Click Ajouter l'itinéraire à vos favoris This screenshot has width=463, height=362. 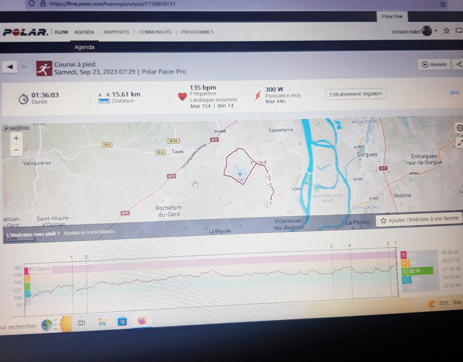[419, 219]
